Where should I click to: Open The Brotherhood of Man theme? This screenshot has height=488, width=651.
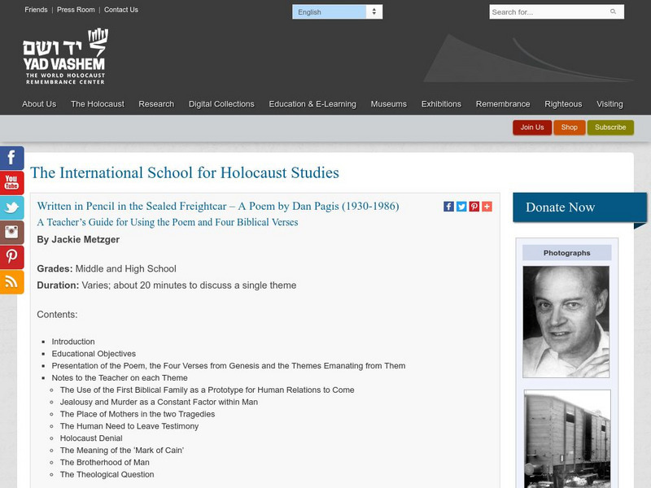(105, 462)
